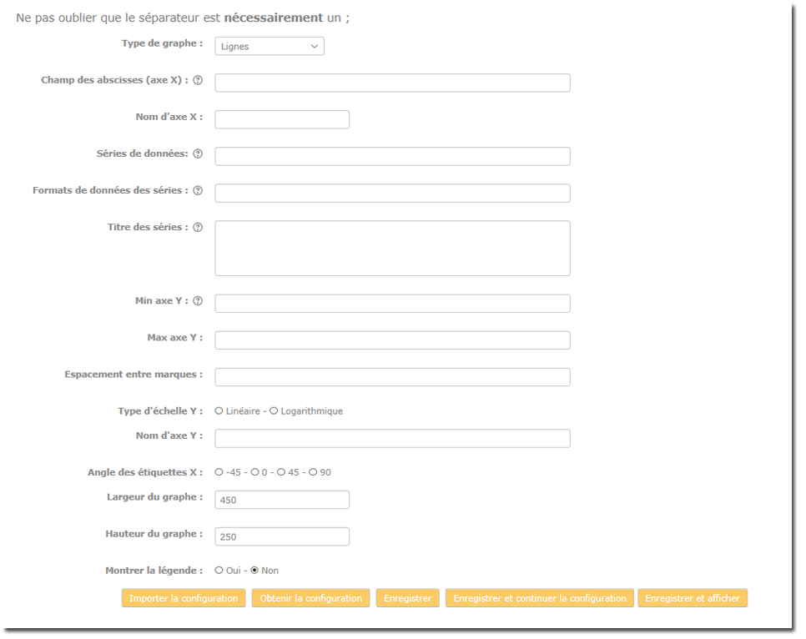This screenshot has width=806, height=639.
Task: Click Enregistrer et continuer la configuration
Action: tap(539, 598)
